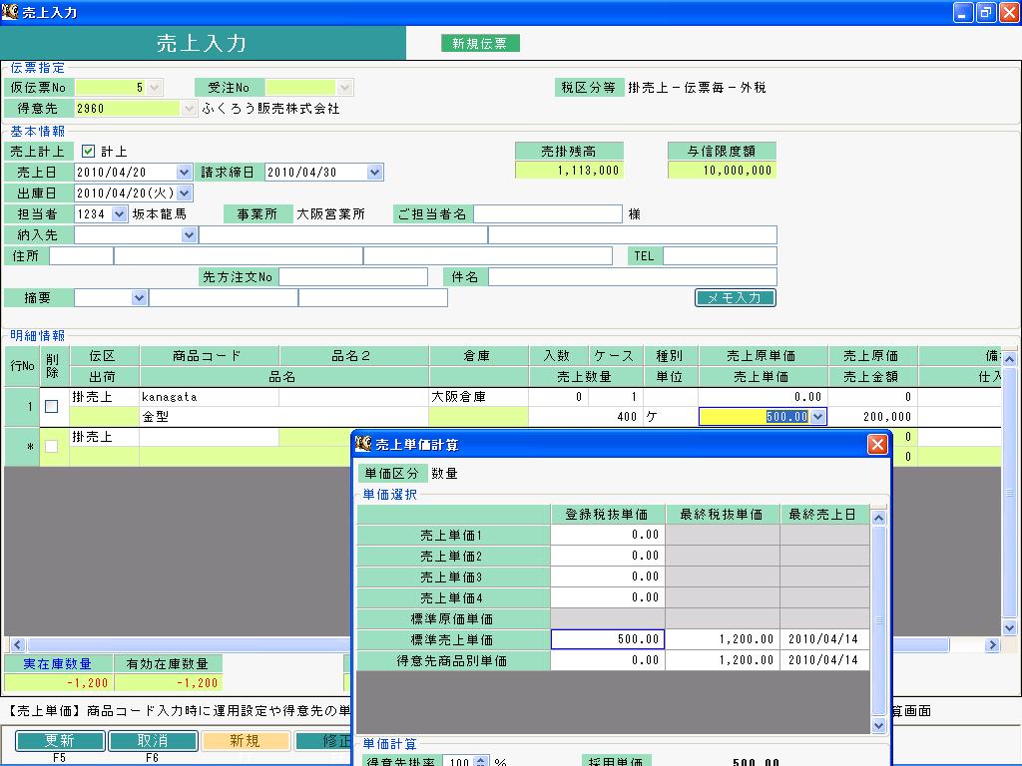Check the 削除 box for row 1
Image resolution: width=1022 pixels, height=766 pixels.
pyautogui.click(x=52, y=407)
